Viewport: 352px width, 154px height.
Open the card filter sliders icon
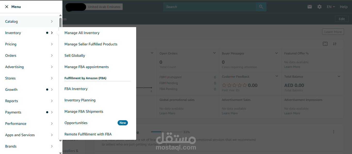(335, 44)
